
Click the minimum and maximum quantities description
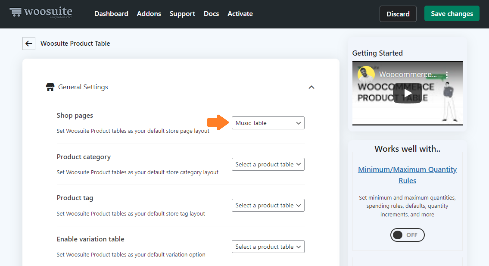click(407, 206)
